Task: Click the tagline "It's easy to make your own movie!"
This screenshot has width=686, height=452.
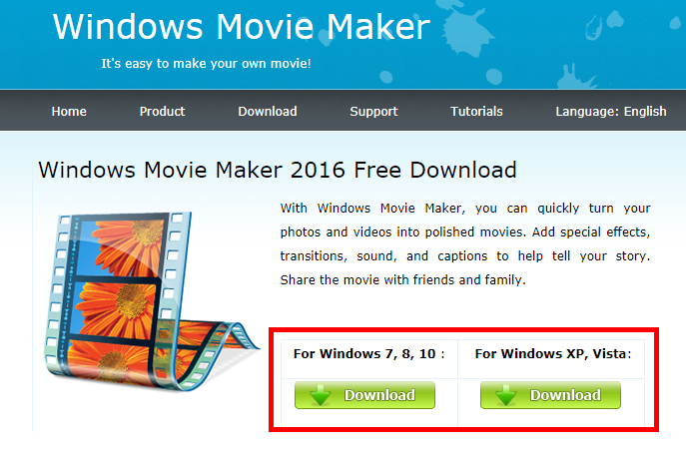Action: (x=206, y=64)
